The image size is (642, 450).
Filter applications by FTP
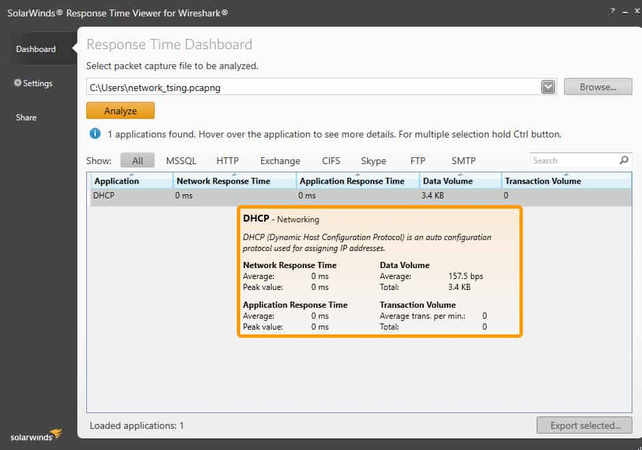point(418,161)
